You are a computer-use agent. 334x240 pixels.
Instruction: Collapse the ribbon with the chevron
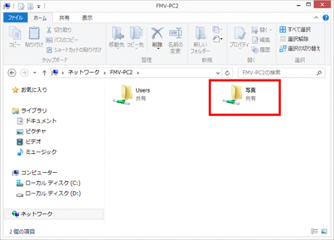[316, 18]
